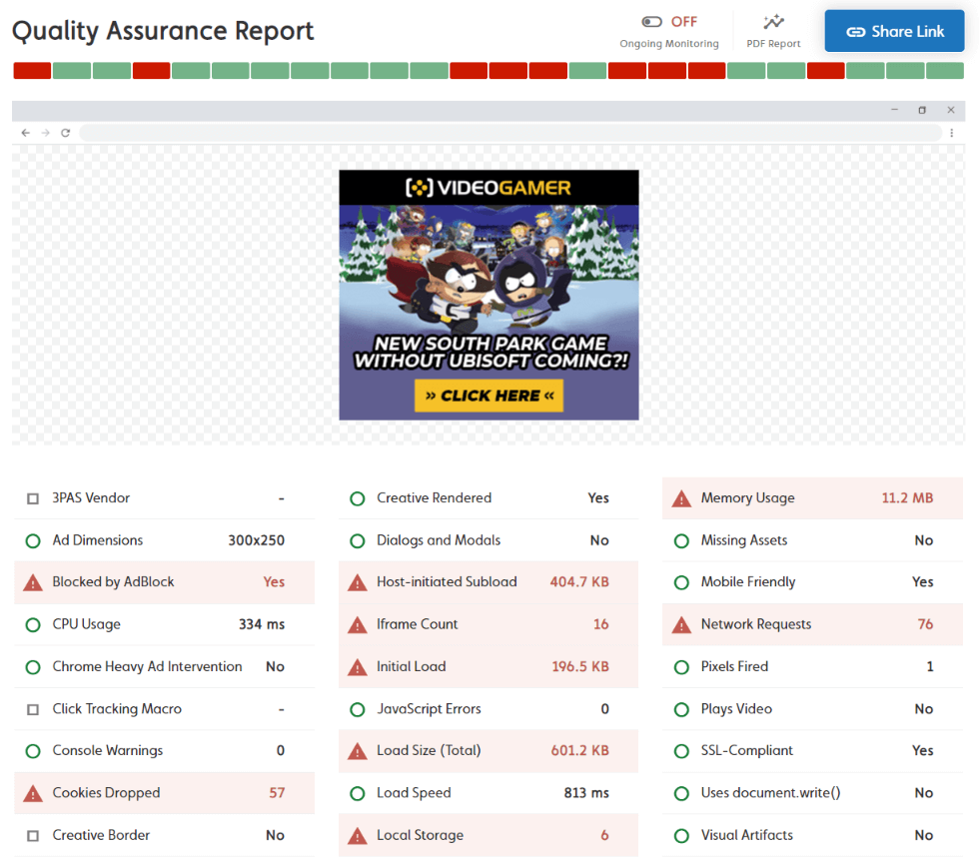Click the browser forward arrow in preview
This screenshot has height=863, width=979.
click(46, 133)
